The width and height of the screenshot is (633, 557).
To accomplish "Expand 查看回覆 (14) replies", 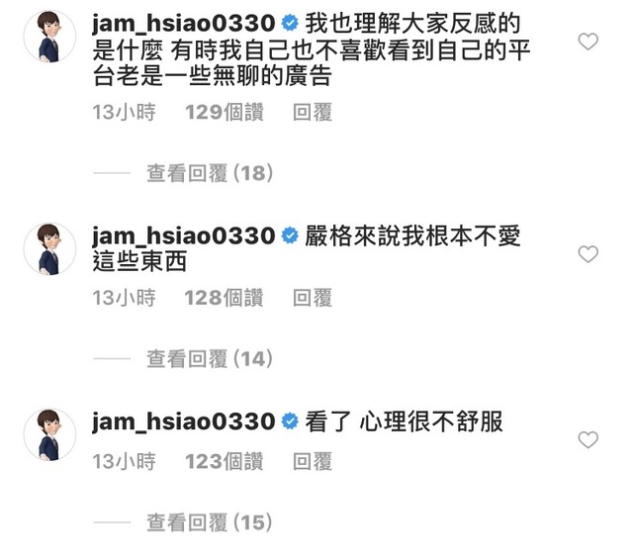I will [210, 359].
